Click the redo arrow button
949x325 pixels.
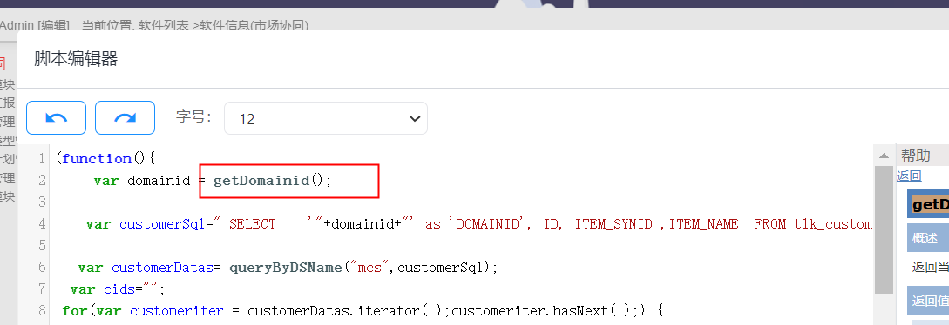tap(125, 117)
